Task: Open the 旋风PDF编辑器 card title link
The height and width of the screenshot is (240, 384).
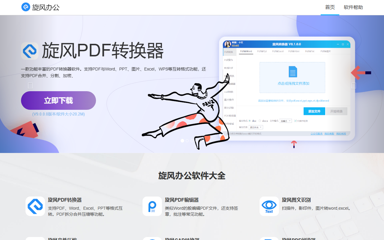Action: click(x=182, y=200)
